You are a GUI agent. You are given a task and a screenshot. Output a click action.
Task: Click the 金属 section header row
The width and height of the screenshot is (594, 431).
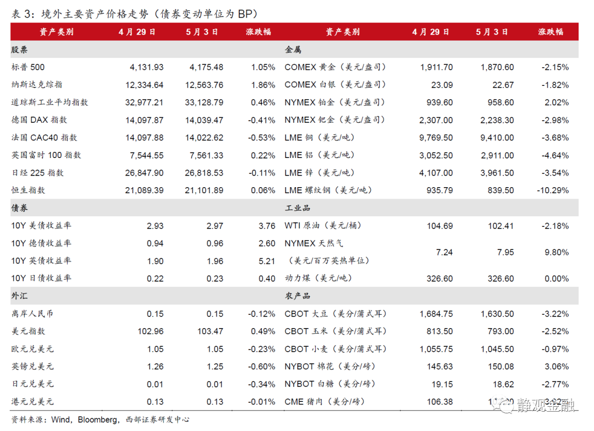pos(293,50)
